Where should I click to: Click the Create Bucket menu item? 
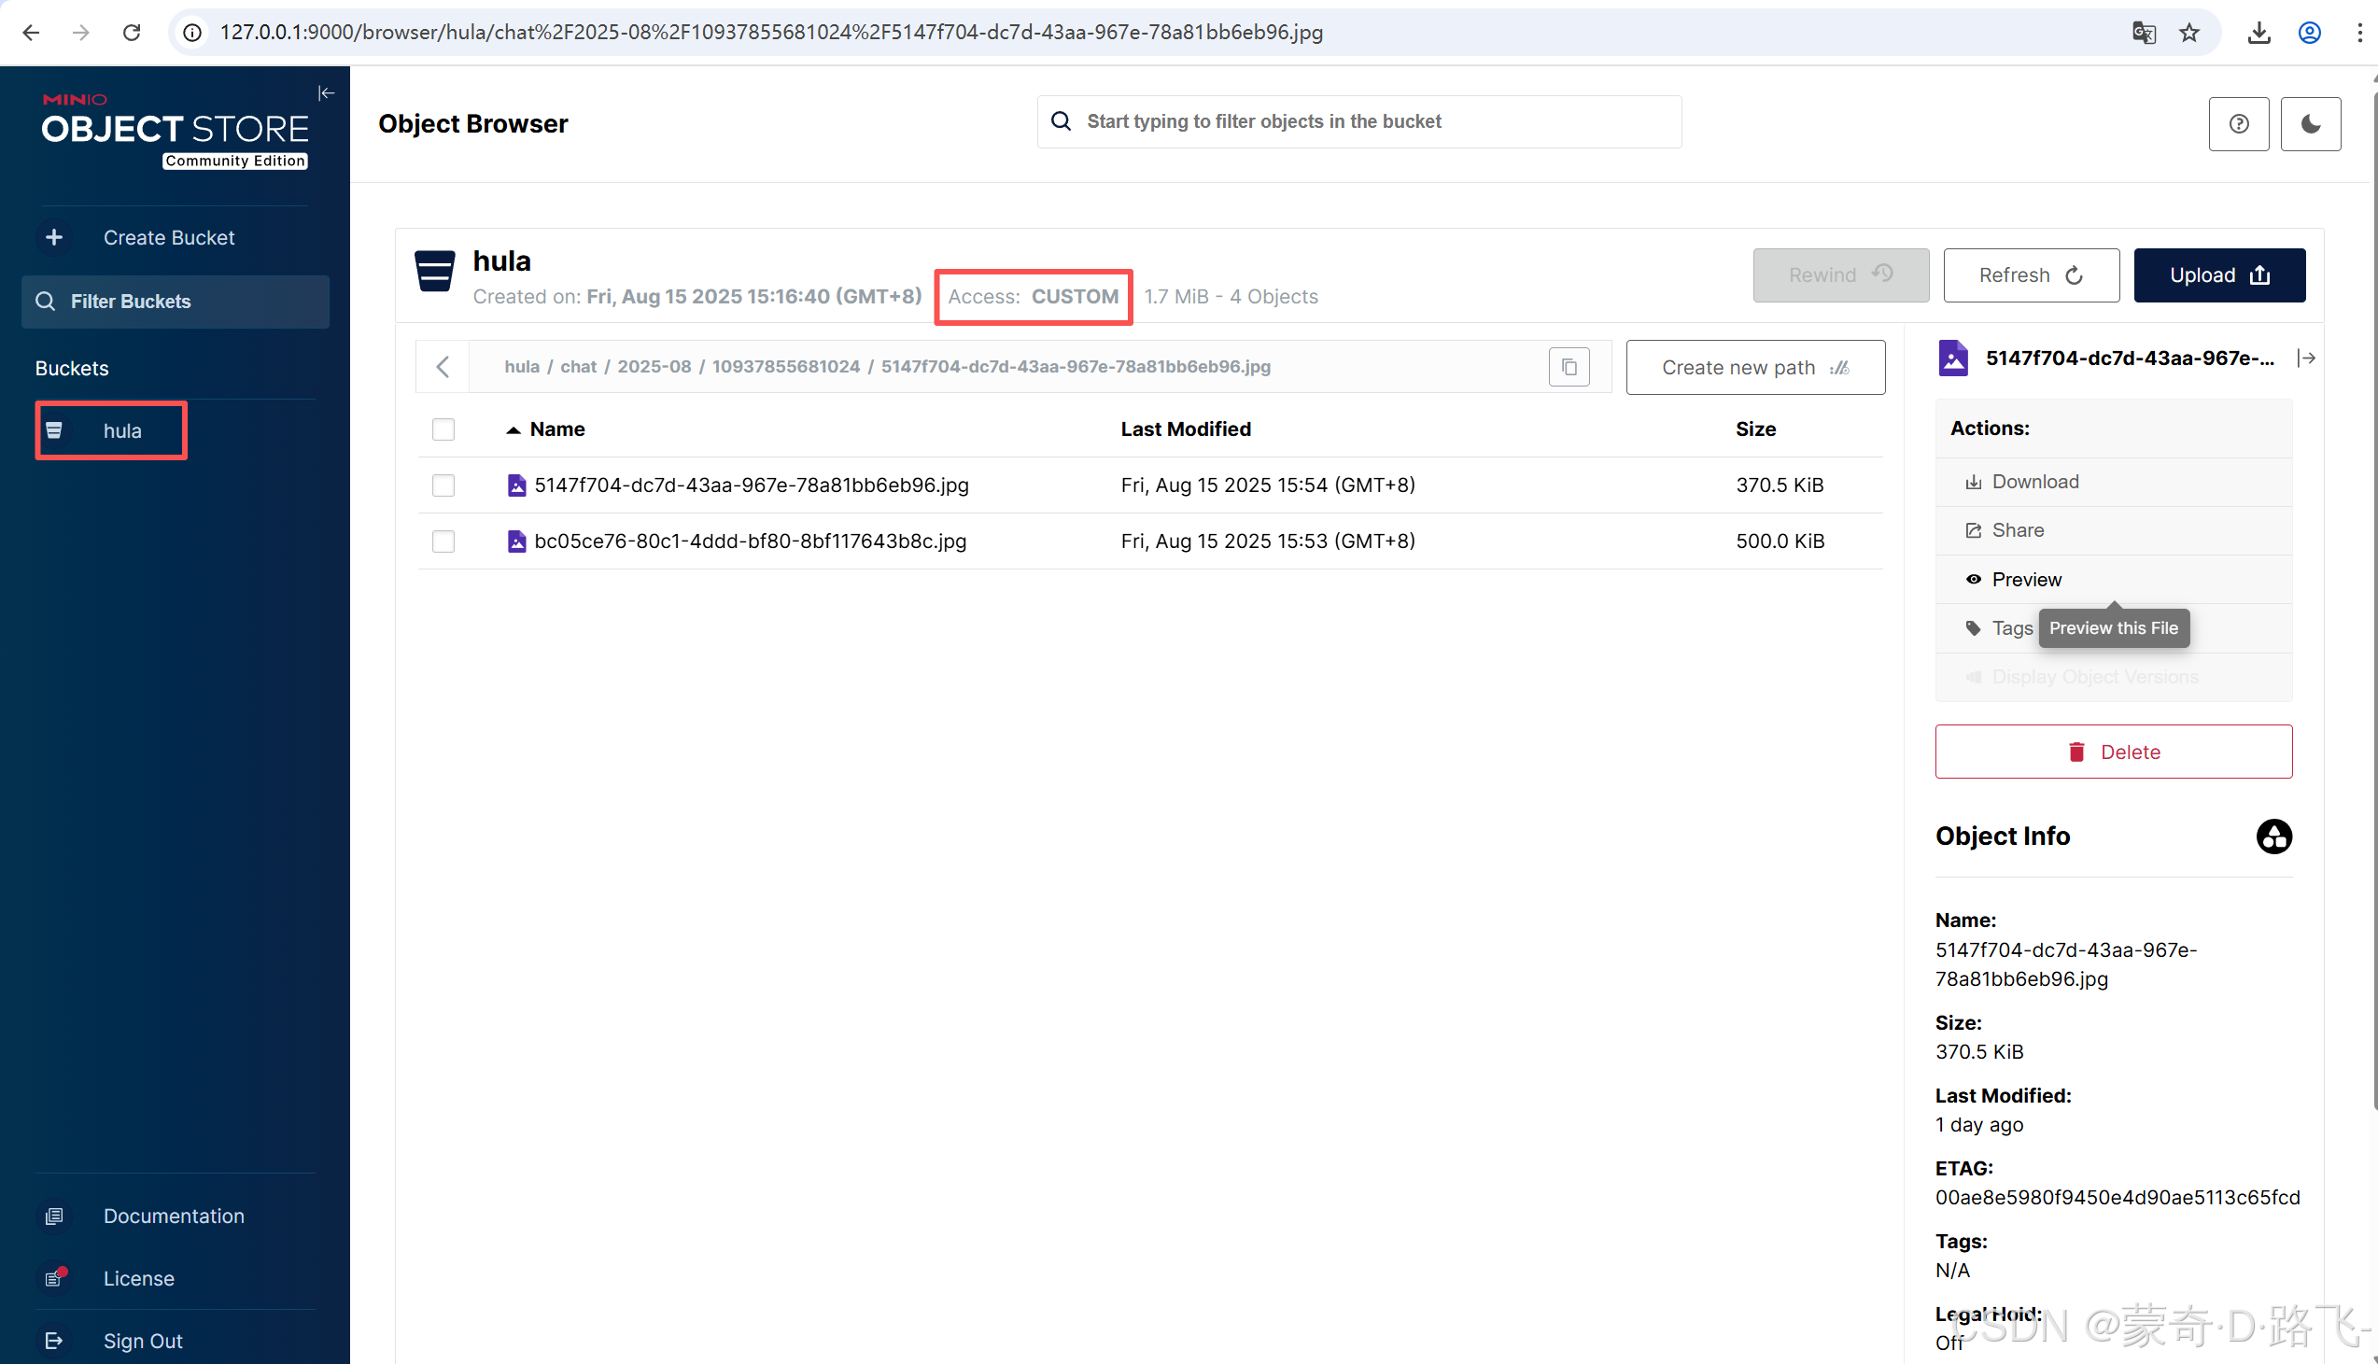coord(170,237)
